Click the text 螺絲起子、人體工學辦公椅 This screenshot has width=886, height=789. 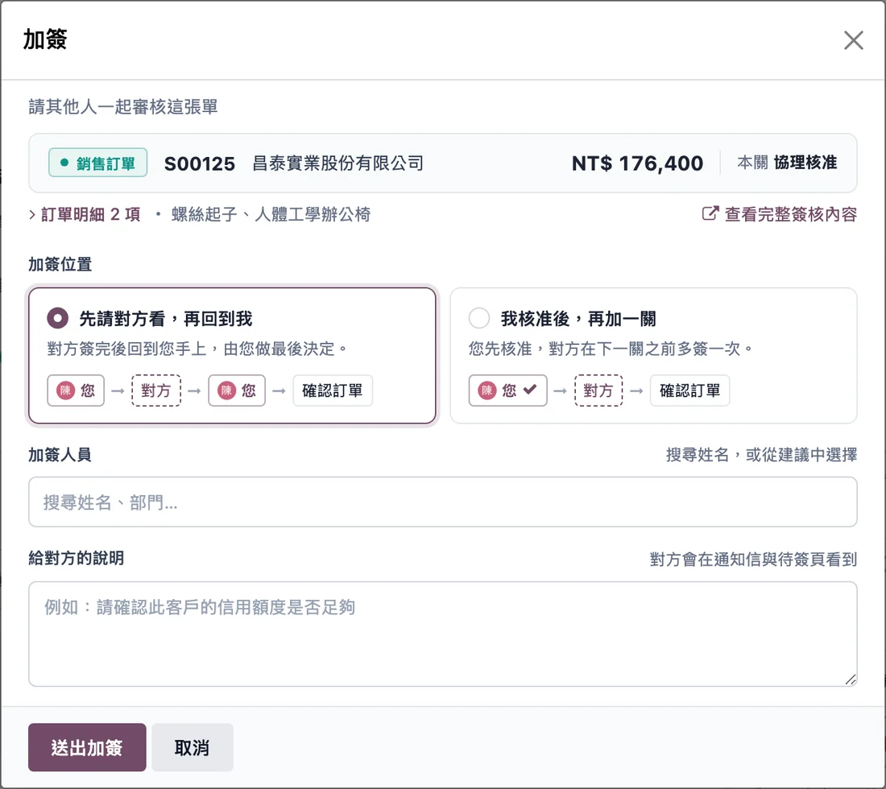coord(271,215)
